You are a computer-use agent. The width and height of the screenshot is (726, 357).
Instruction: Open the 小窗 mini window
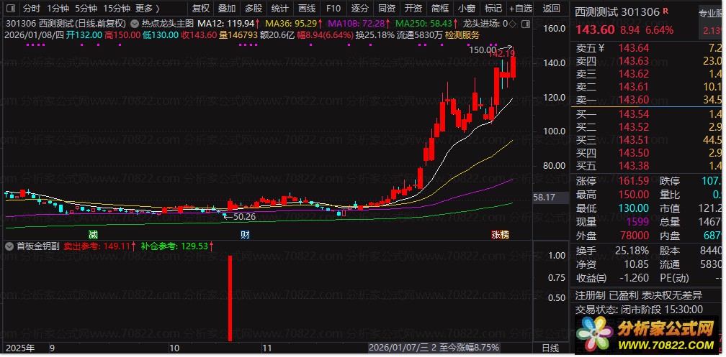(x=466, y=9)
